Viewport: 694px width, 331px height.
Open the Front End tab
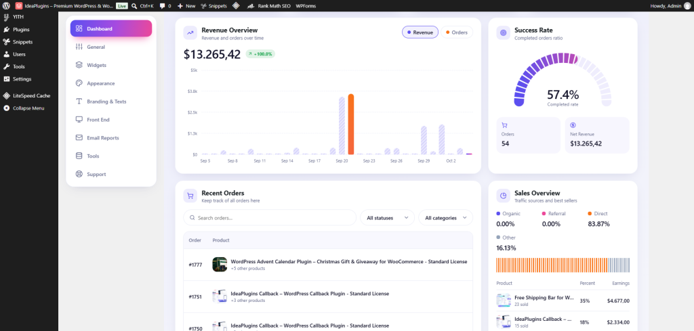pos(111,119)
